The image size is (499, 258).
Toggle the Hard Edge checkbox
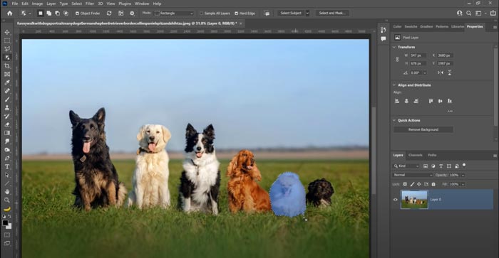pyautogui.click(x=237, y=14)
